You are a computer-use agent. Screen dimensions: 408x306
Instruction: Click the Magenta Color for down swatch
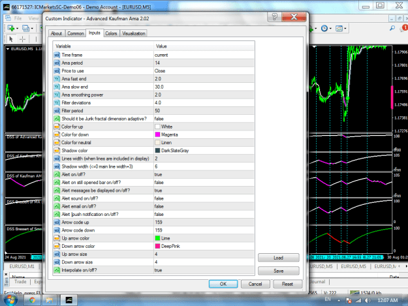[157, 134]
